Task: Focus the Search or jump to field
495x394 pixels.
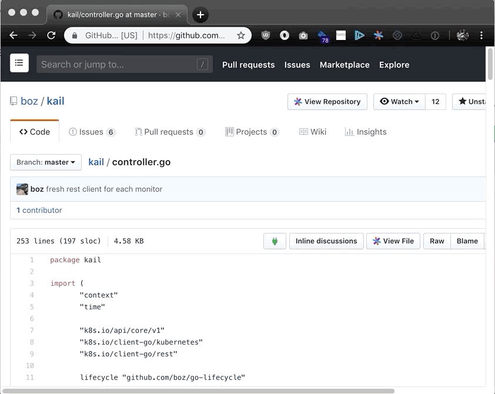Action: 125,65
